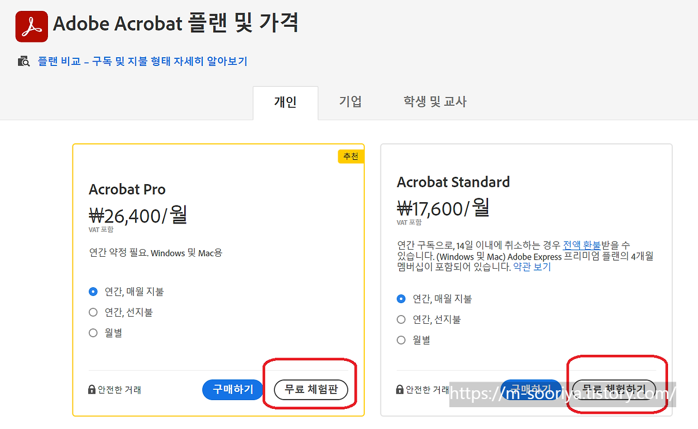Click the 연간 약정 필요 description text
Screen dimensions: 698x429
point(155,253)
